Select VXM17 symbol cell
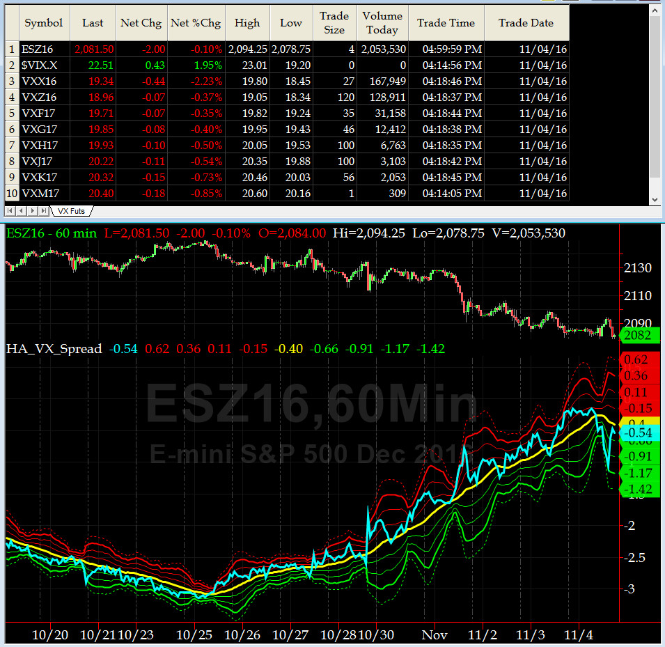The height and width of the screenshot is (647, 665). tap(45, 194)
